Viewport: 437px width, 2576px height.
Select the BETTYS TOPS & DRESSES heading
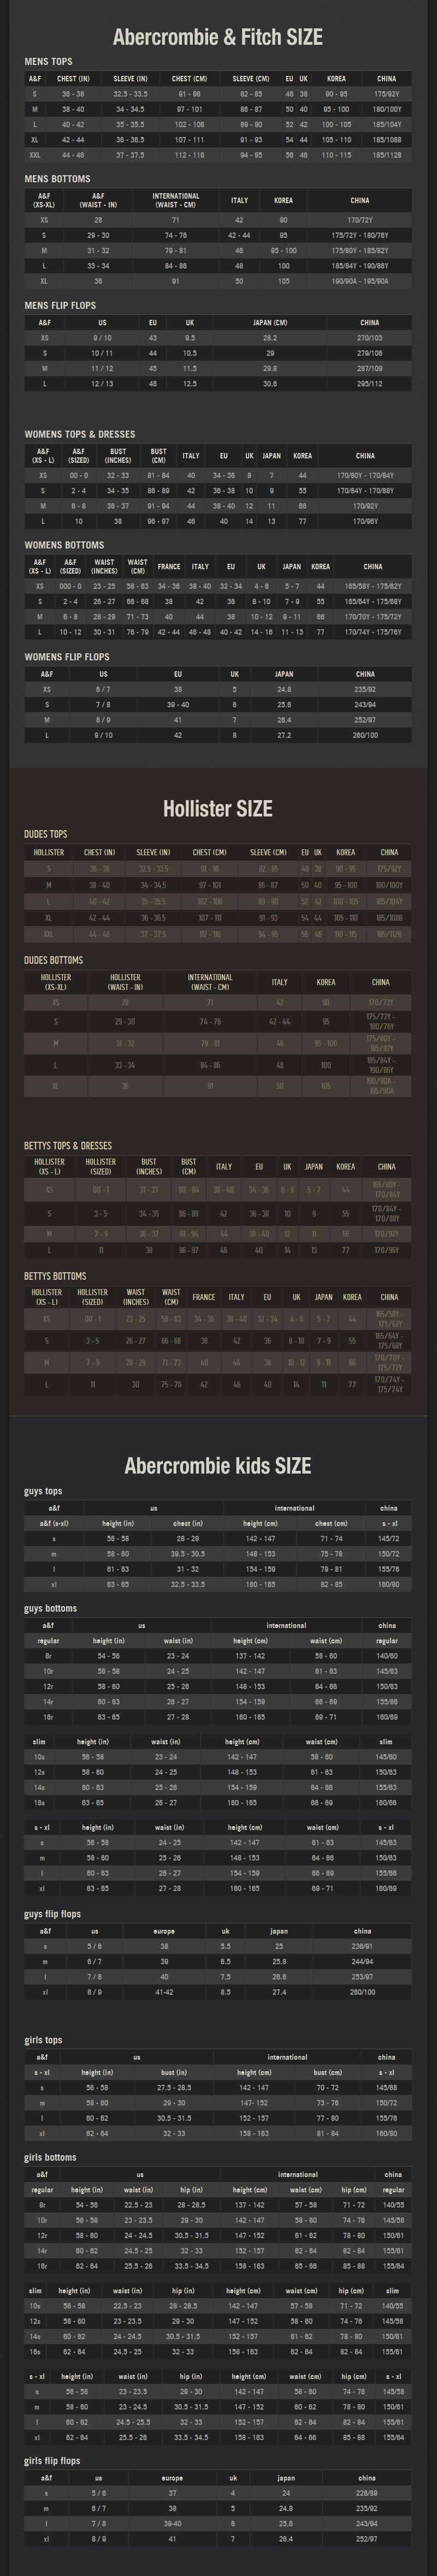click(68, 1146)
